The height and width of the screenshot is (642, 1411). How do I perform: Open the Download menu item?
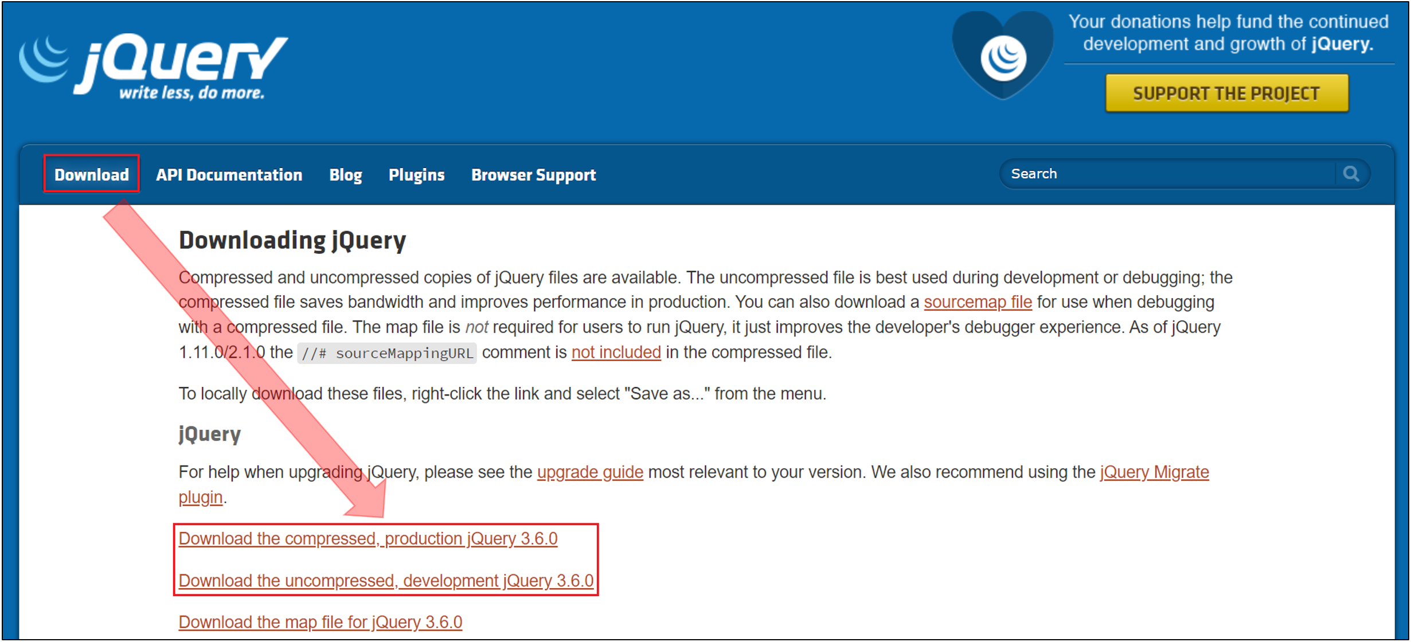pos(92,174)
